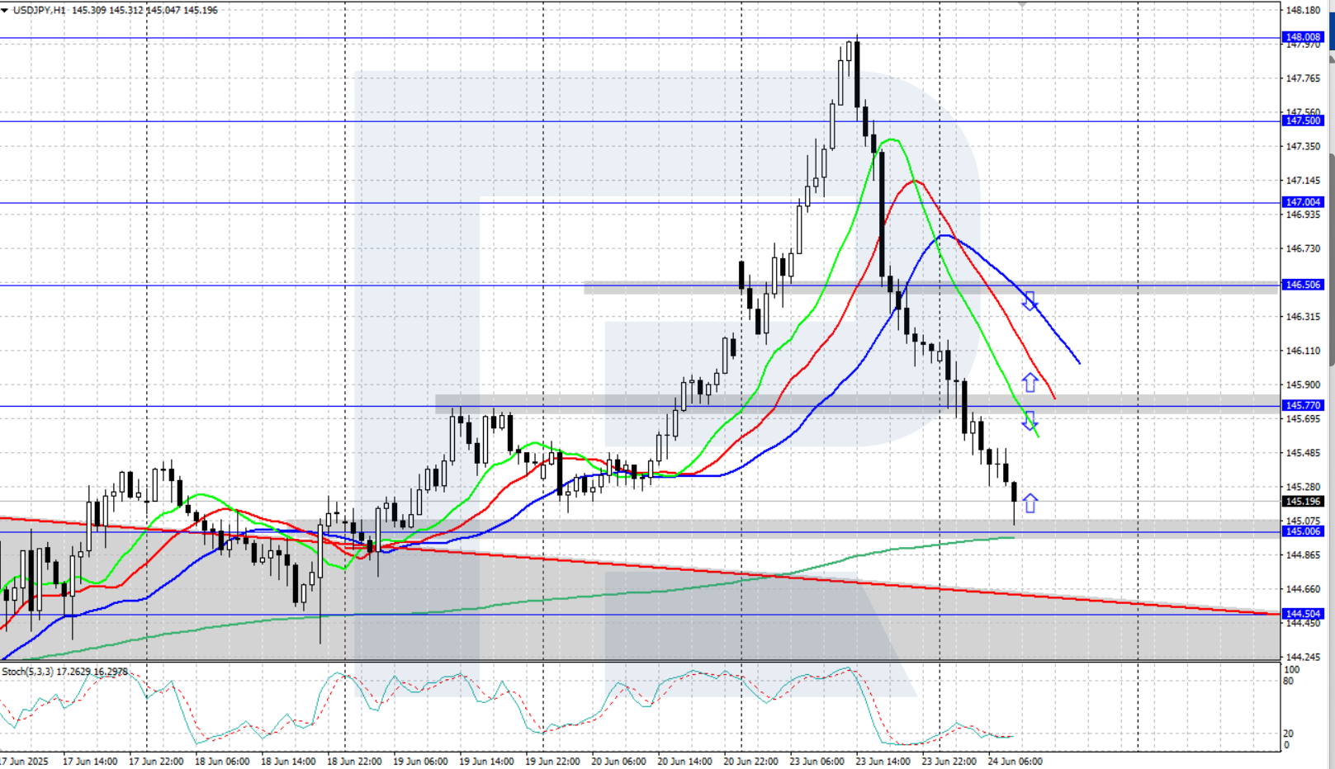This screenshot has width=1335, height=769.
Task: Click the 18 Jun 14:00 time label
Action: 288,762
